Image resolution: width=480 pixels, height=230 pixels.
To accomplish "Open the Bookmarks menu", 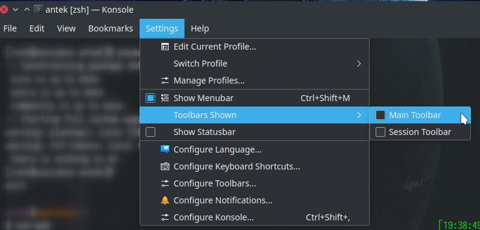I will coord(110,28).
